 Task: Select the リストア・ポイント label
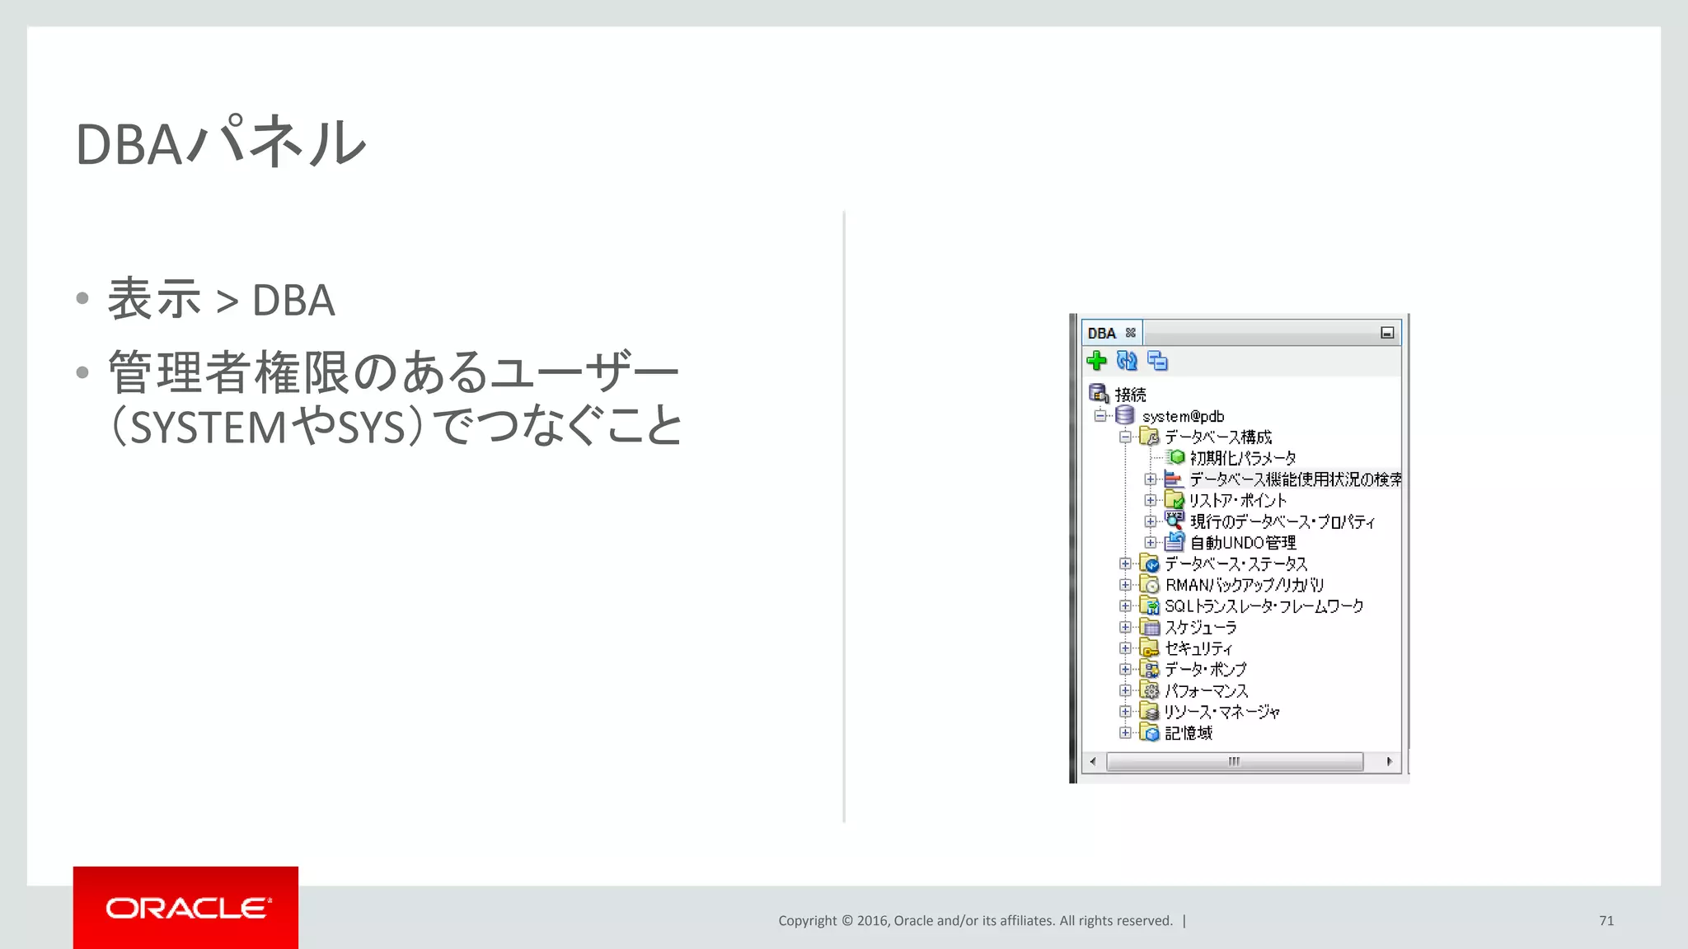point(1237,501)
